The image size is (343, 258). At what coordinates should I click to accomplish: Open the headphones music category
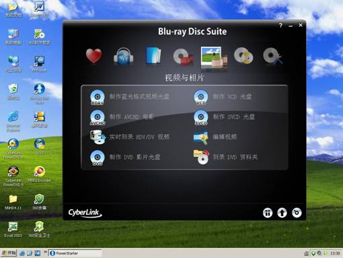(123, 56)
